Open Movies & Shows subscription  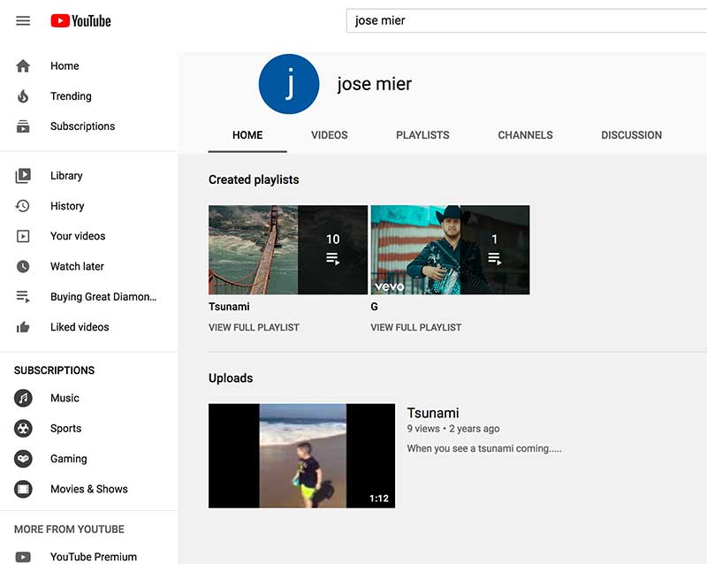point(89,489)
